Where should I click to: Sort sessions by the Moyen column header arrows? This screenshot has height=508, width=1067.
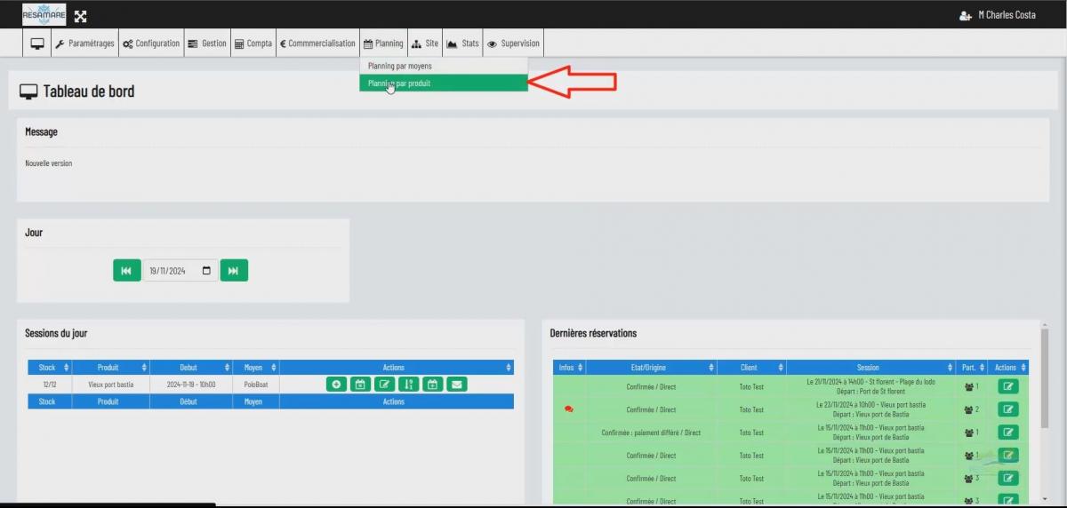pyautogui.click(x=274, y=368)
